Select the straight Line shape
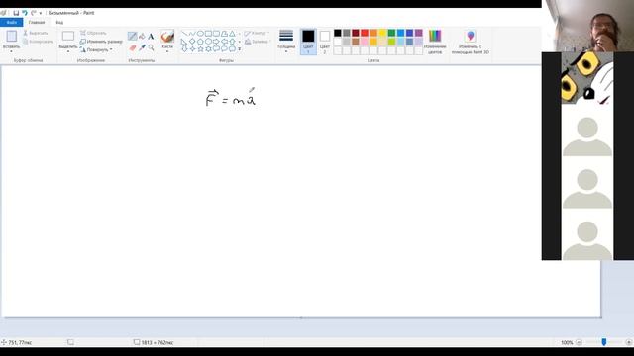This screenshot has height=356, width=634. [185, 33]
